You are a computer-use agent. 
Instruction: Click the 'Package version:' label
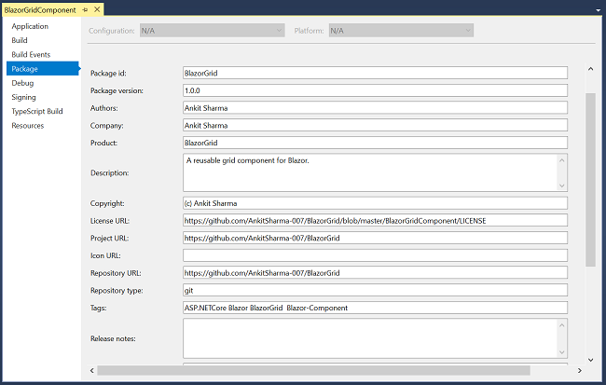117,90
